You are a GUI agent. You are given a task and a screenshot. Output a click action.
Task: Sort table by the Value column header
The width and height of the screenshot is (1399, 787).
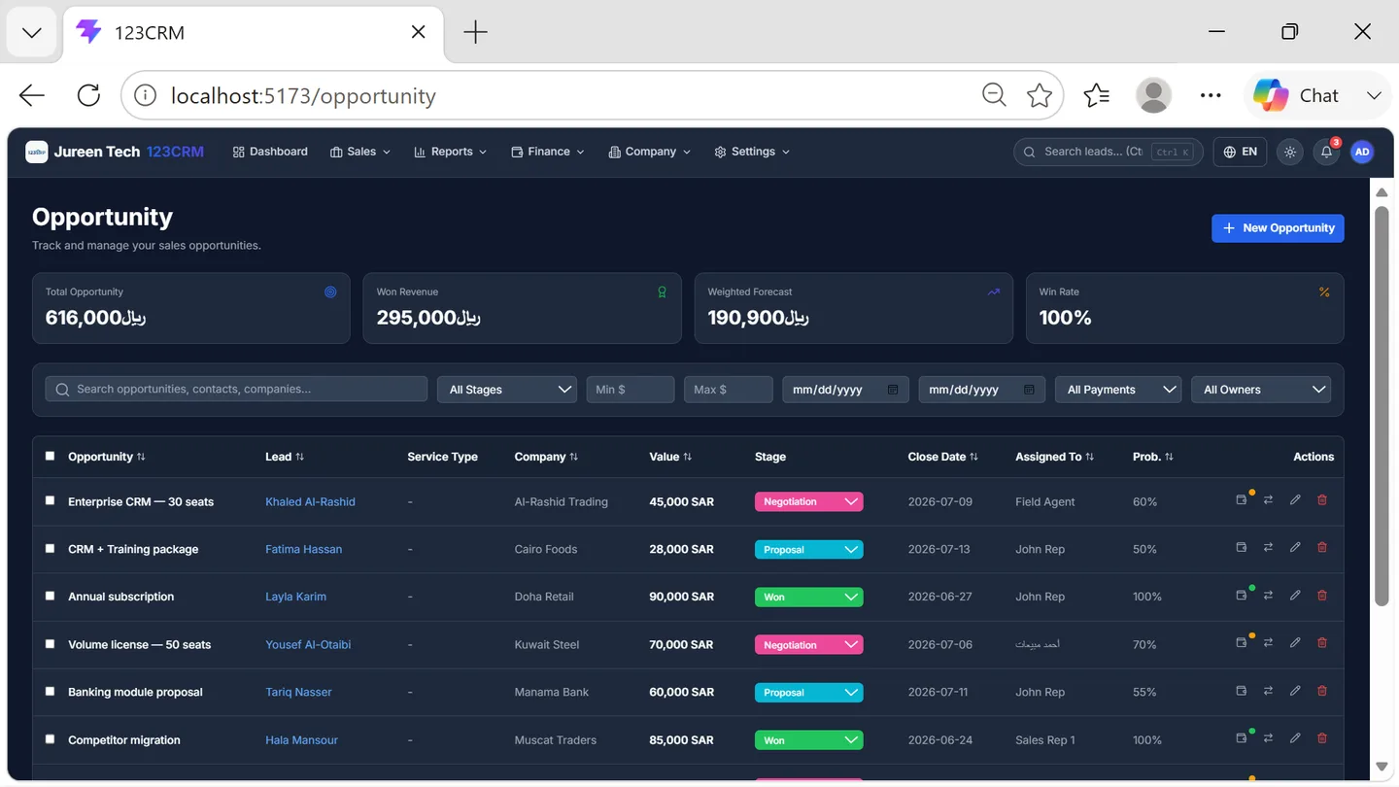pyautogui.click(x=670, y=457)
